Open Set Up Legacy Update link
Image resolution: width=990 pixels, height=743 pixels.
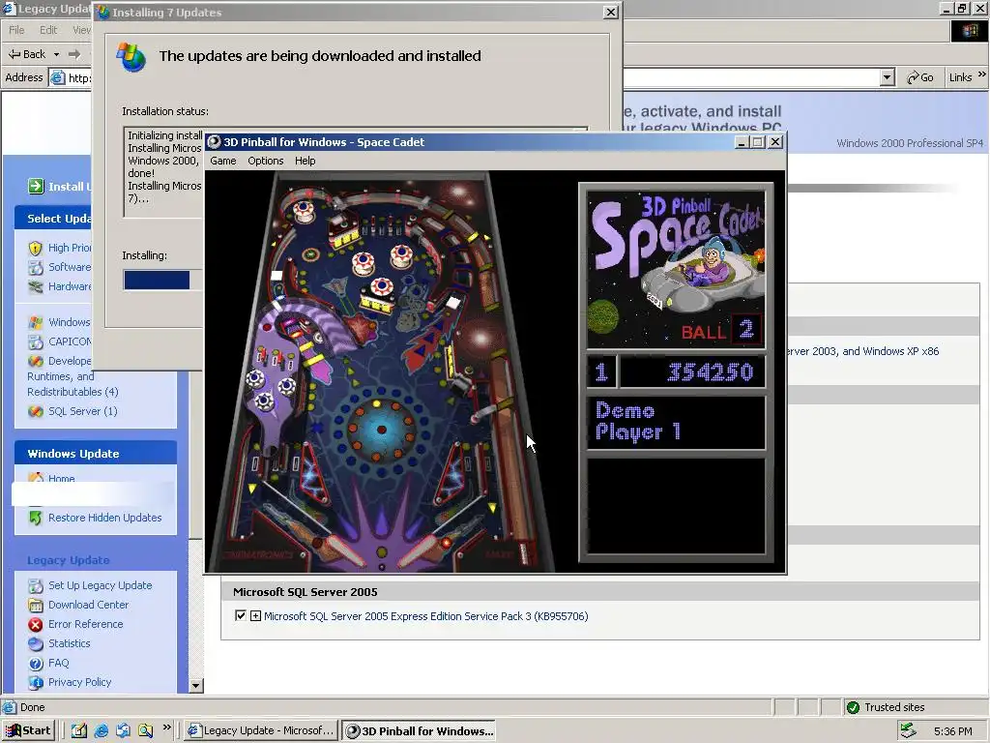100,585
